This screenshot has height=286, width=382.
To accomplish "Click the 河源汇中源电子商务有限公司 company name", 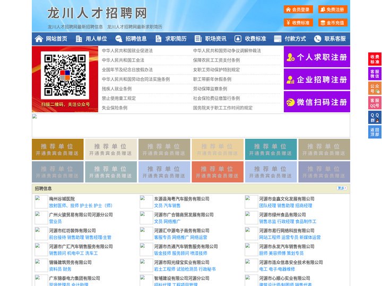I will tap(181, 230).
